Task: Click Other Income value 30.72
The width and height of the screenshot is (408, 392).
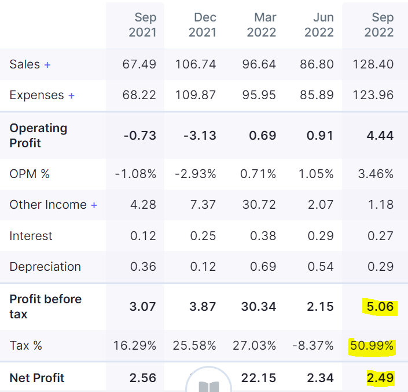Action: tap(259, 205)
